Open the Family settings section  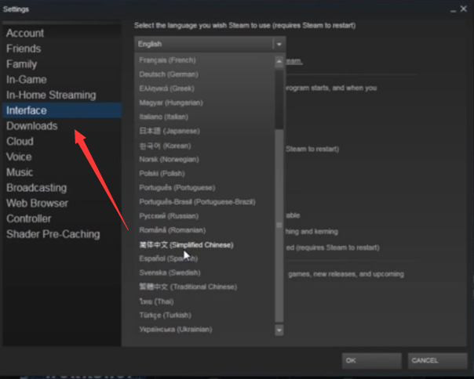coord(62,64)
